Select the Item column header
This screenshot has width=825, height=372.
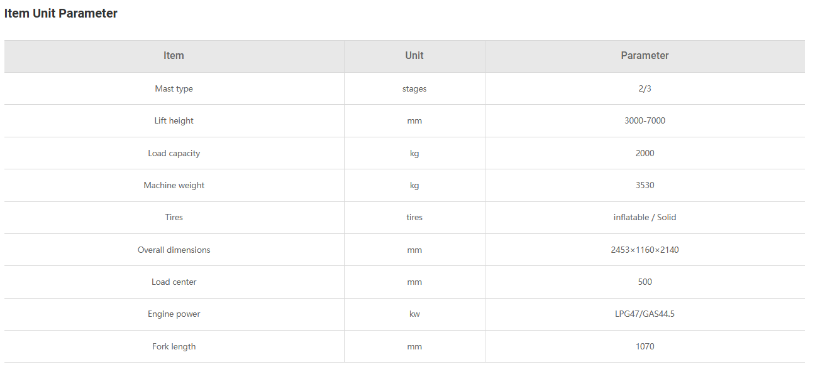(174, 56)
